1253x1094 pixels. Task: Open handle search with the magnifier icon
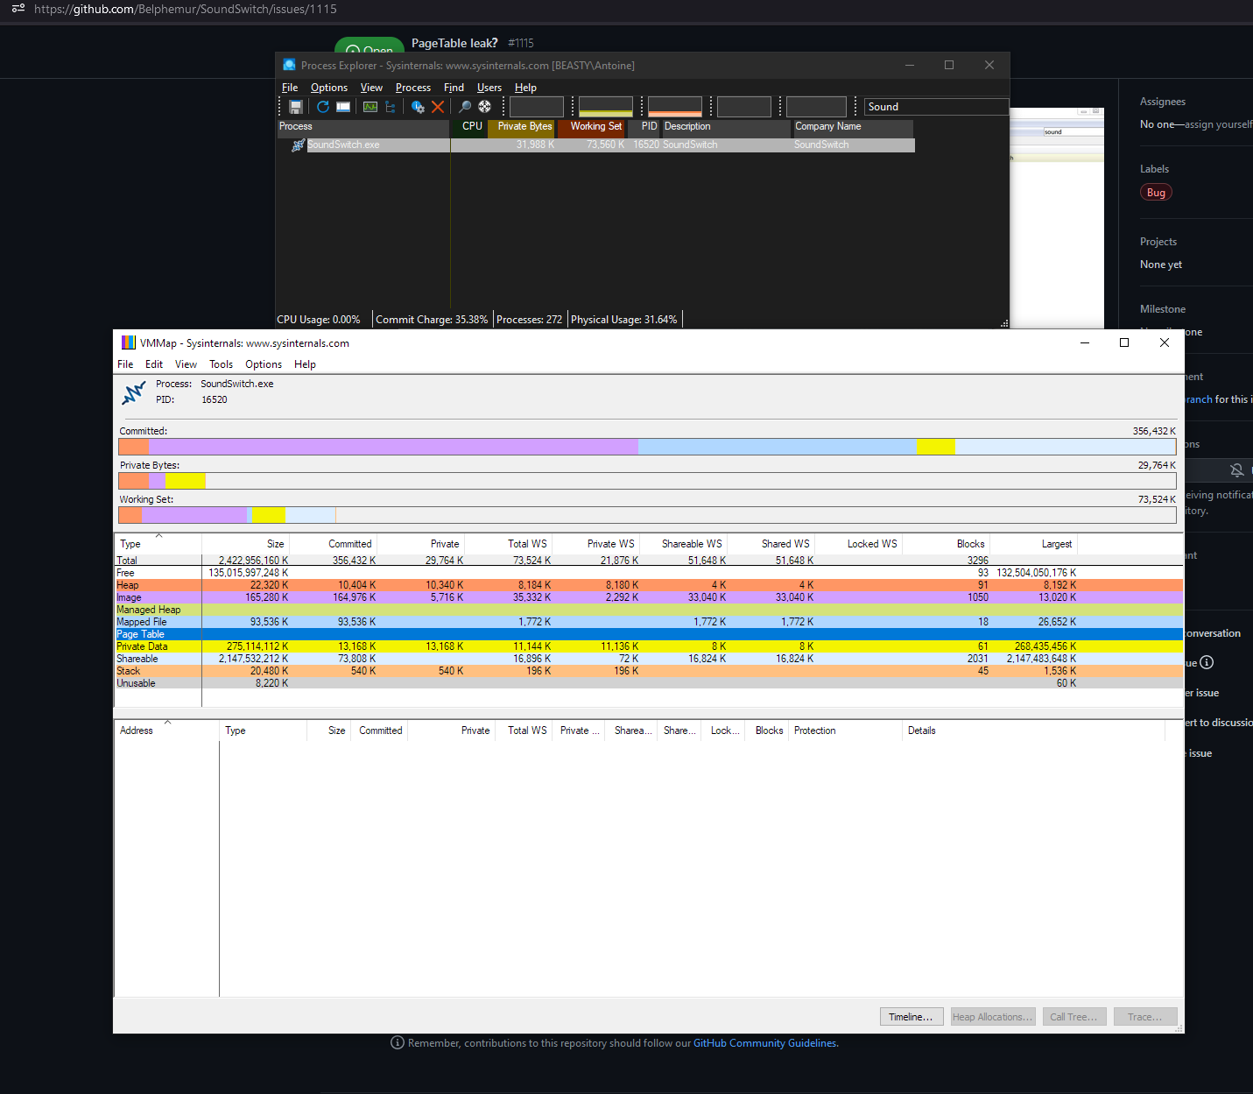[465, 107]
